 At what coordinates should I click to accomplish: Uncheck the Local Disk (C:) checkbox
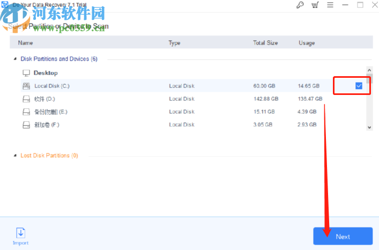(x=359, y=86)
